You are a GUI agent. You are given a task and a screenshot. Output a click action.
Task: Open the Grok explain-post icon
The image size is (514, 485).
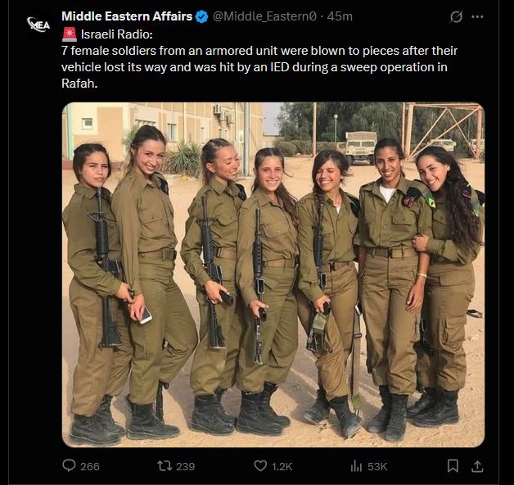pos(457,16)
